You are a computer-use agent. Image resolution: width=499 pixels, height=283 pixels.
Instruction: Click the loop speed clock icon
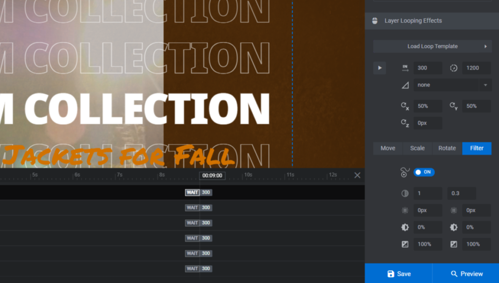tap(454, 68)
